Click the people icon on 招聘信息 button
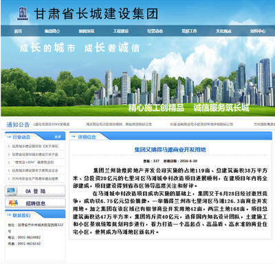This screenshot has width=275, height=264. (13, 203)
